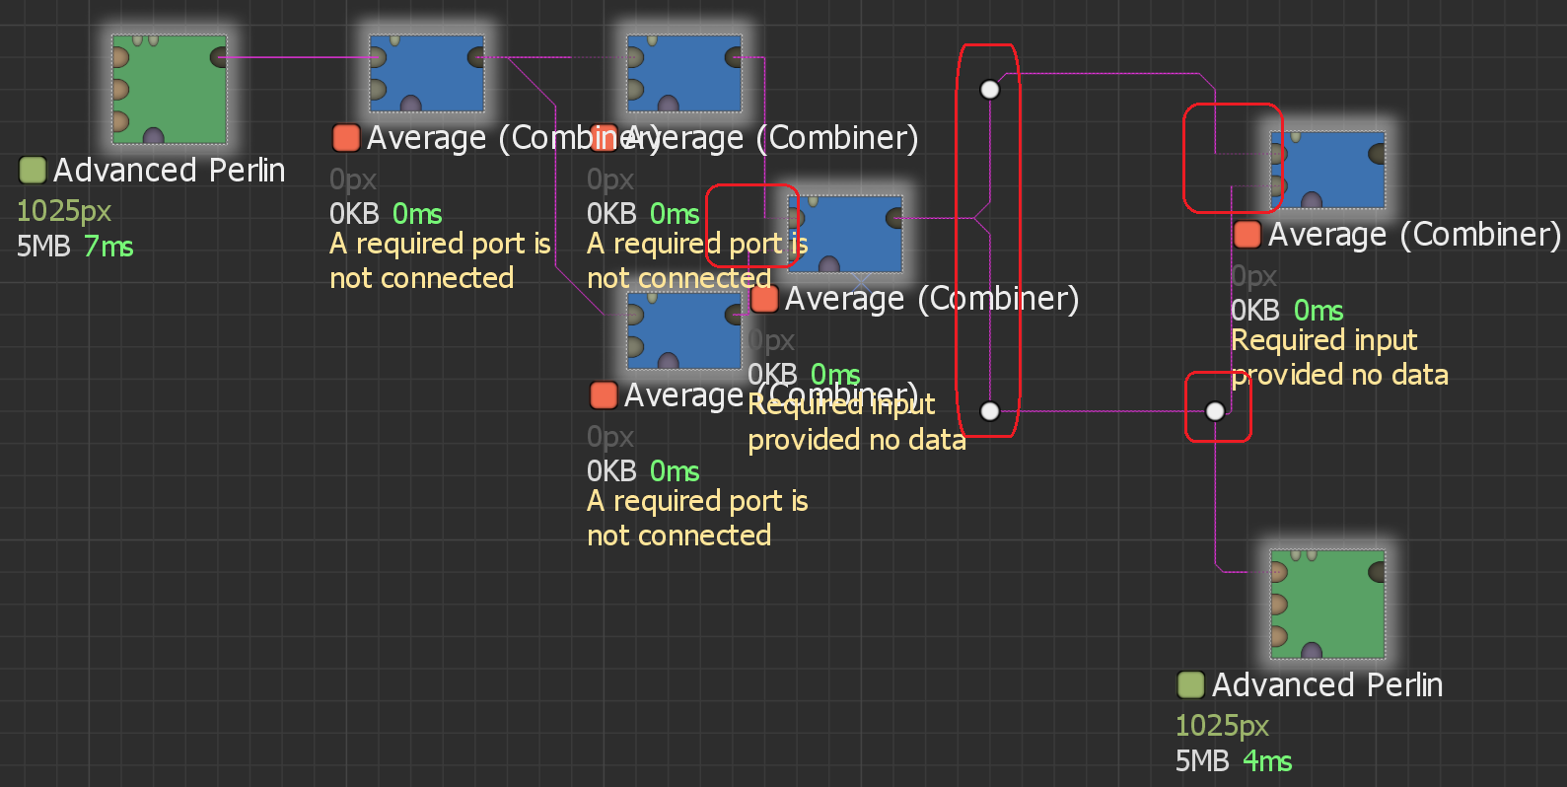Click bottom mask port of 7ms Advanced Perlin
Image resolution: width=1567 pixels, height=787 pixels.
click(153, 136)
